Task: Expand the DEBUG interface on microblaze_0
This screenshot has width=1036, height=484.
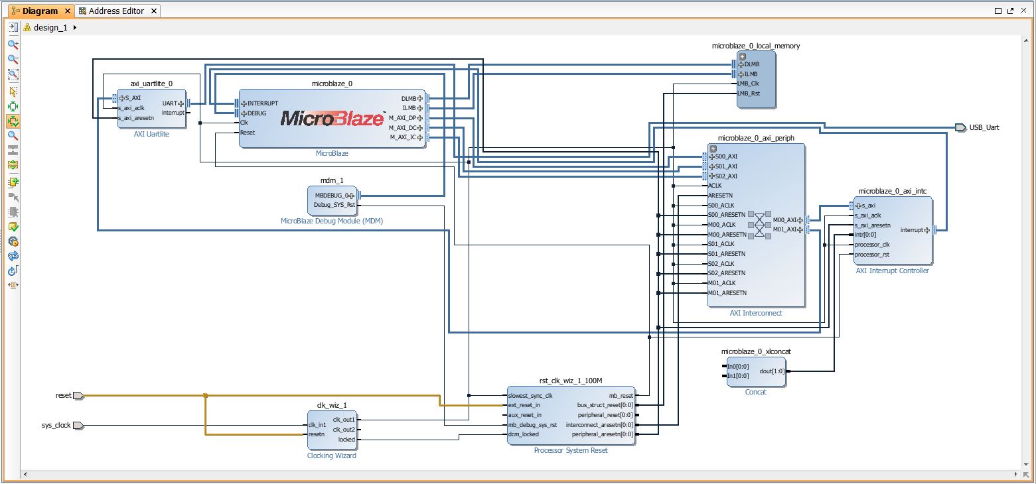Action: tap(244, 113)
